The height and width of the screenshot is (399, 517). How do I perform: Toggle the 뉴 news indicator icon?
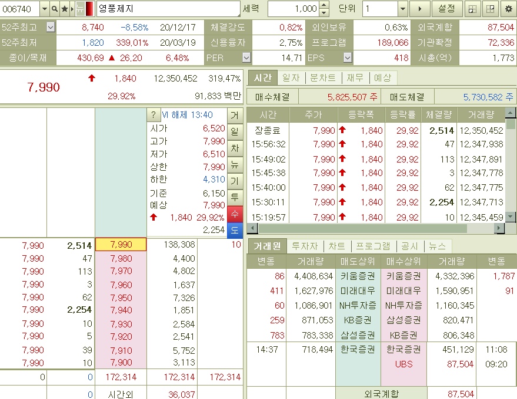80,9
